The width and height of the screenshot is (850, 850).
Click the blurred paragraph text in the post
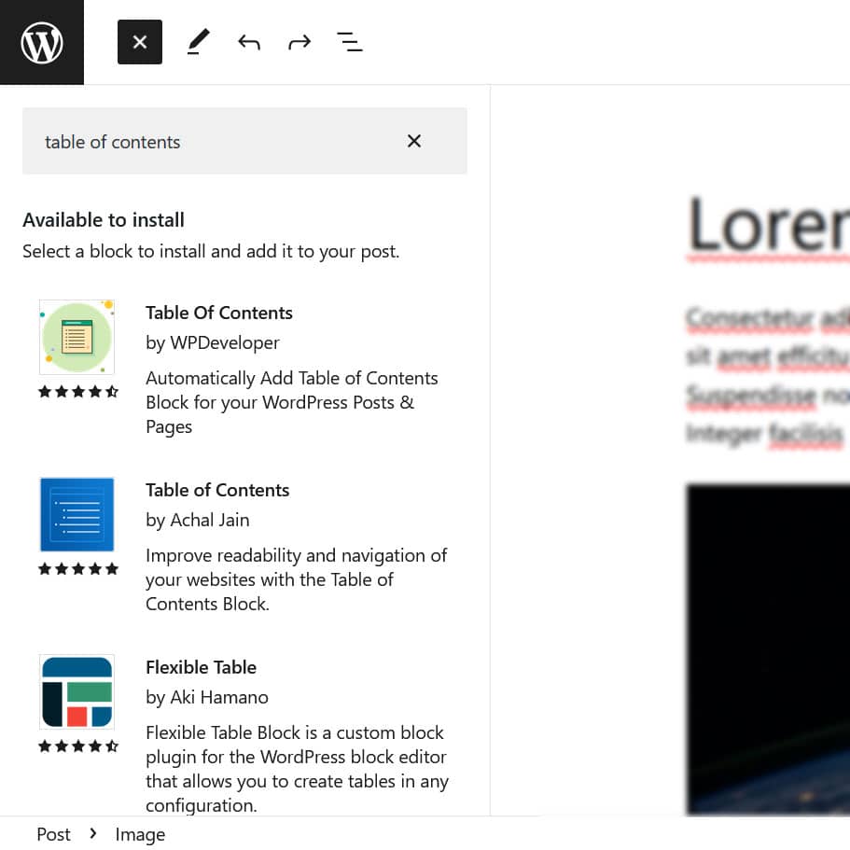click(767, 373)
